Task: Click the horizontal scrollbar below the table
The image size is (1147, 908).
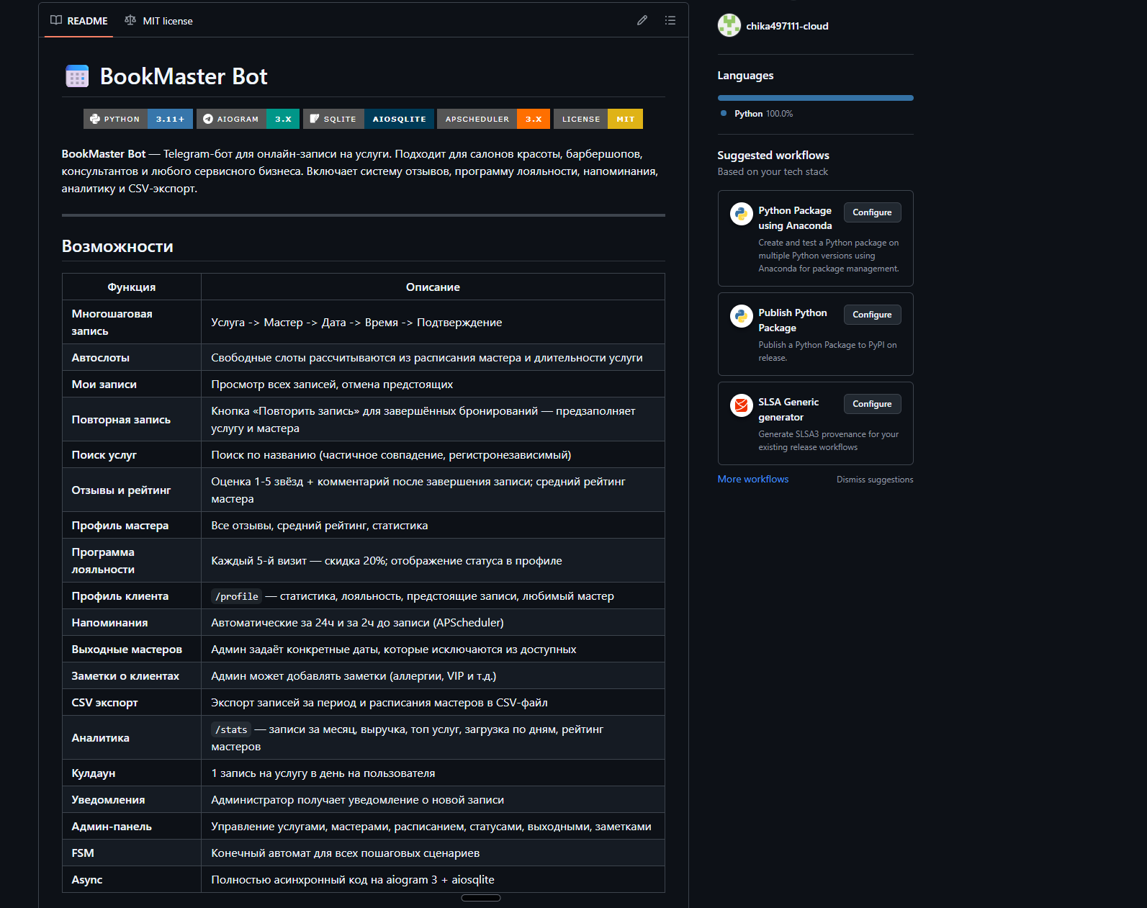Action: [x=480, y=898]
